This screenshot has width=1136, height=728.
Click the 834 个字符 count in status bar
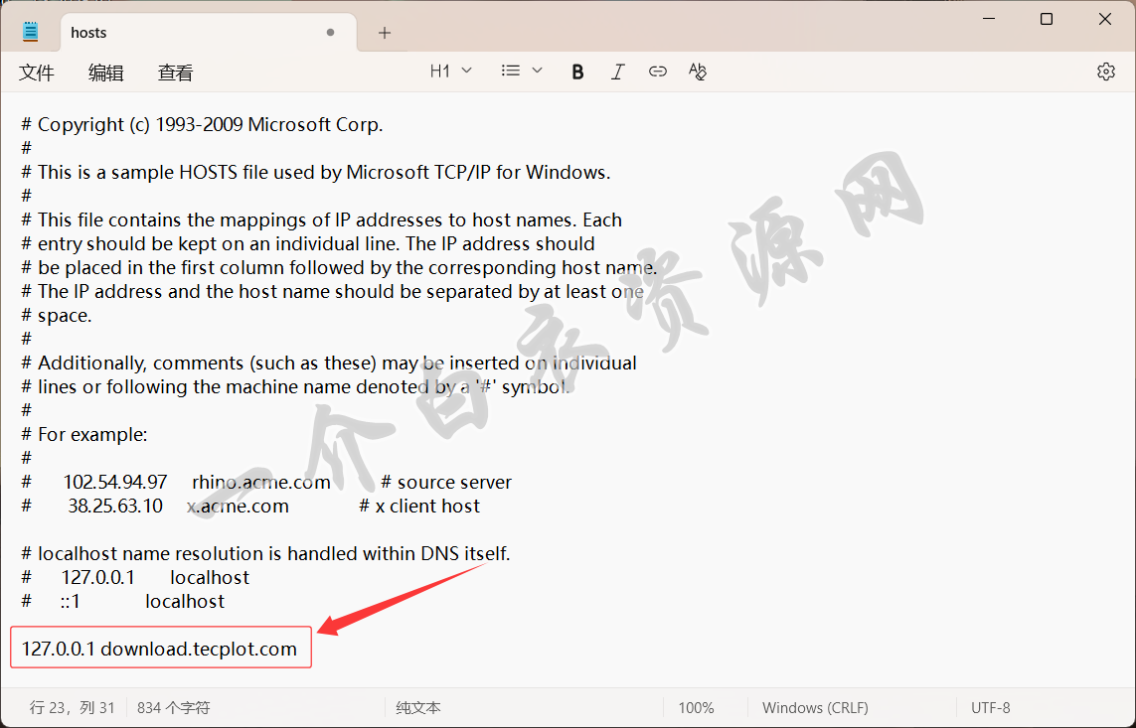click(173, 708)
